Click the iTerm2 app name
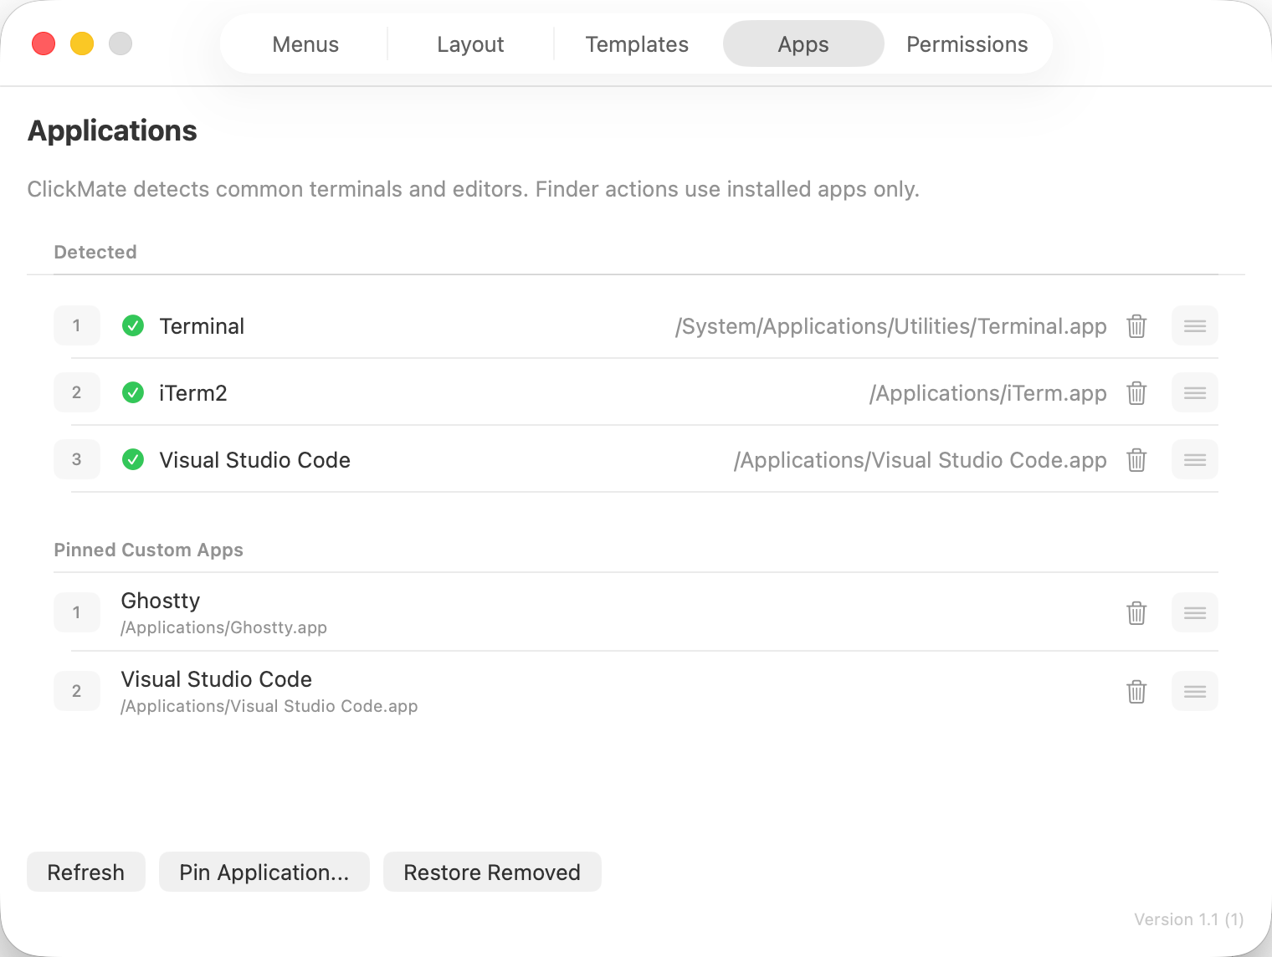Image resolution: width=1272 pixels, height=957 pixels. [193, 393]
